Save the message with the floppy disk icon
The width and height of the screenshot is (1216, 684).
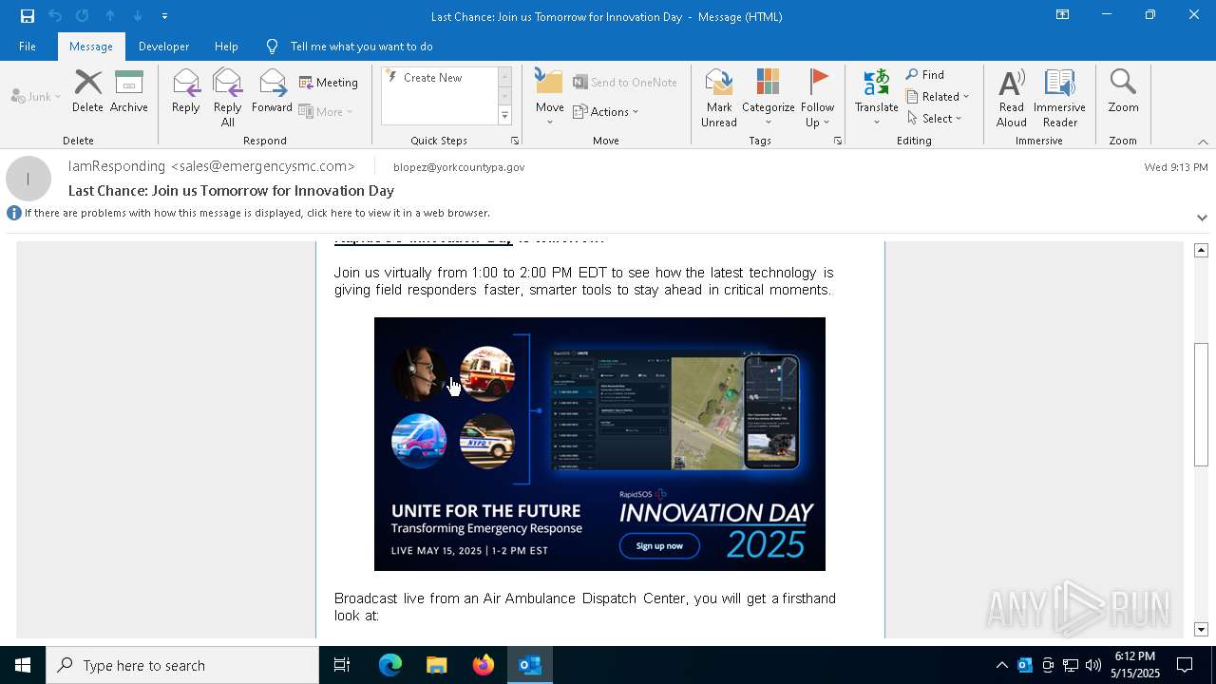[28, 16]
